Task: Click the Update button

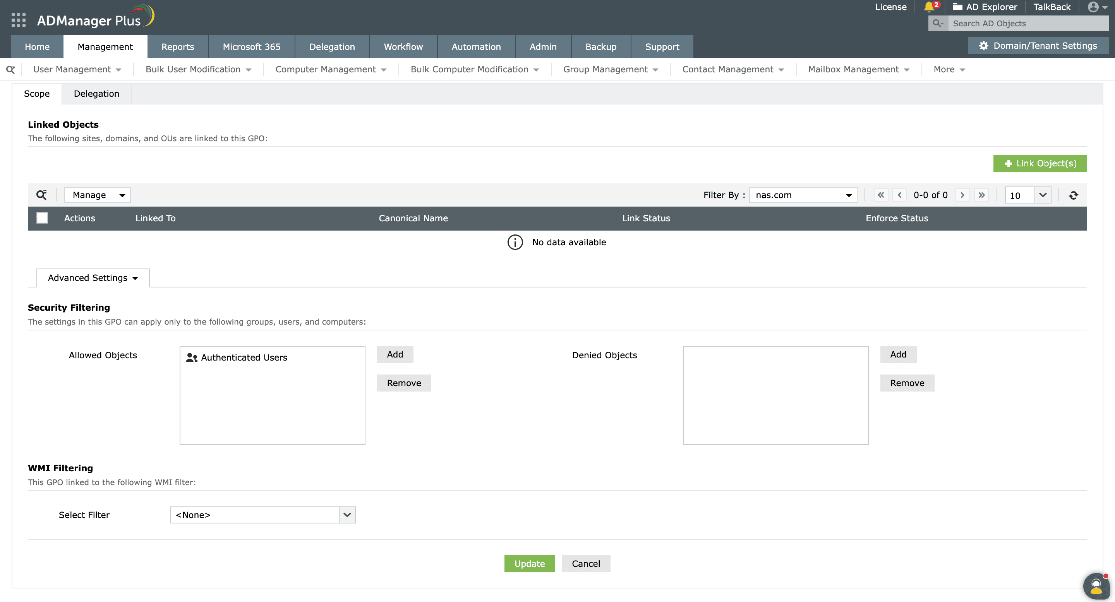Action: pyautogui.click(x=529, y=564)
